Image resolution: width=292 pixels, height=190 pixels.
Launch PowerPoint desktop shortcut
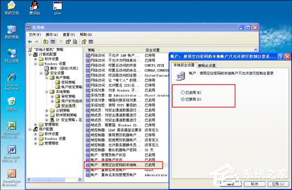(12, 178)
